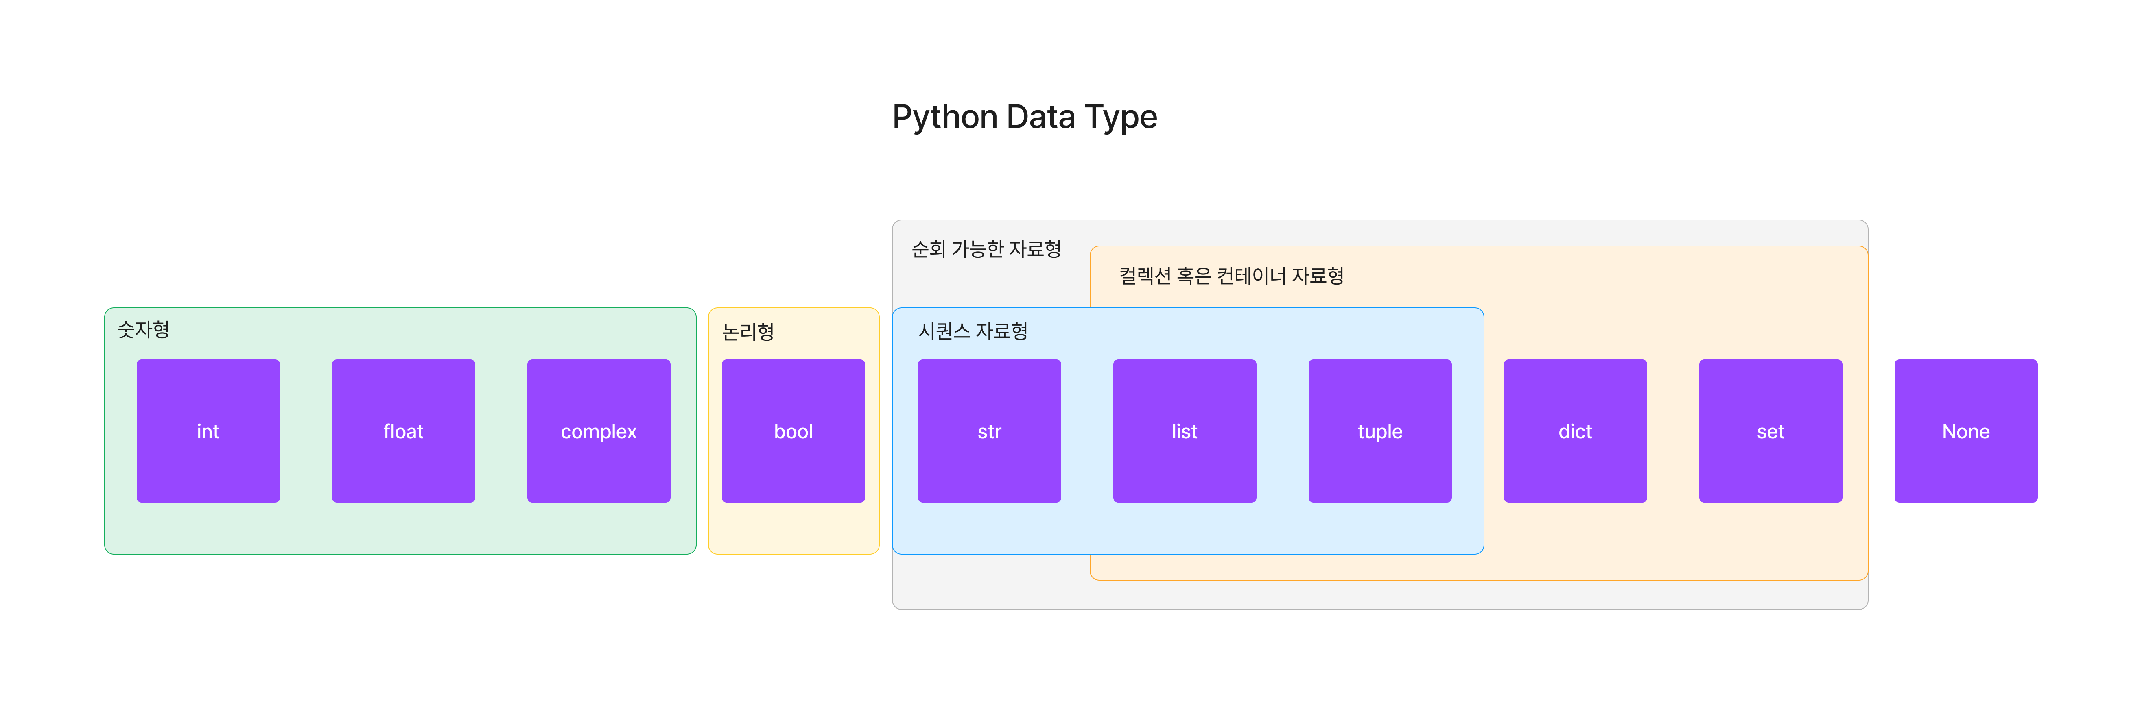Click the int data type box

point(208,431)
